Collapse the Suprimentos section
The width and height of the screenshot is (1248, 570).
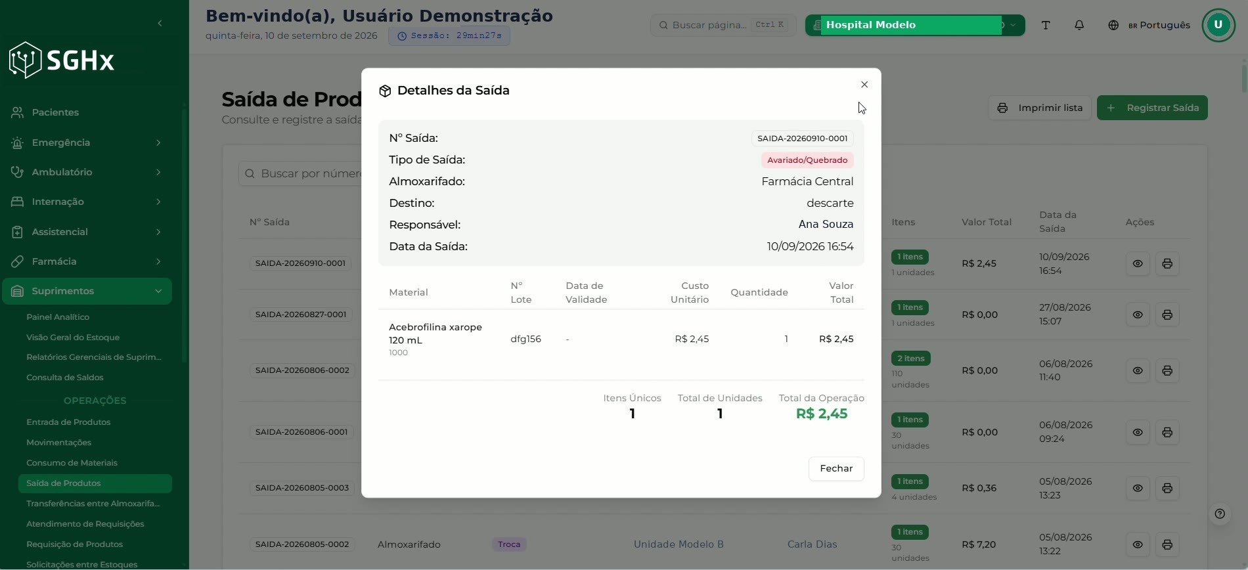[87, 291]
